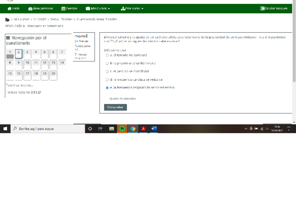Click taskbar clock and date
The image size is (296, 209).
click(277, 129)
